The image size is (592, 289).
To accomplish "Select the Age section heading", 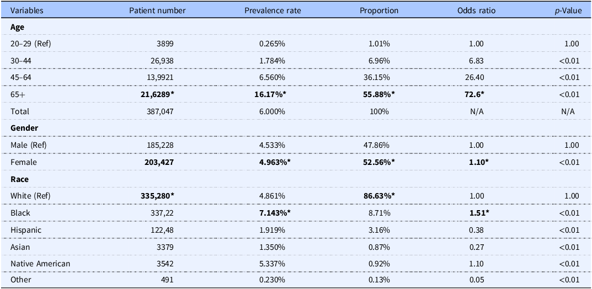I will [17, 26].
